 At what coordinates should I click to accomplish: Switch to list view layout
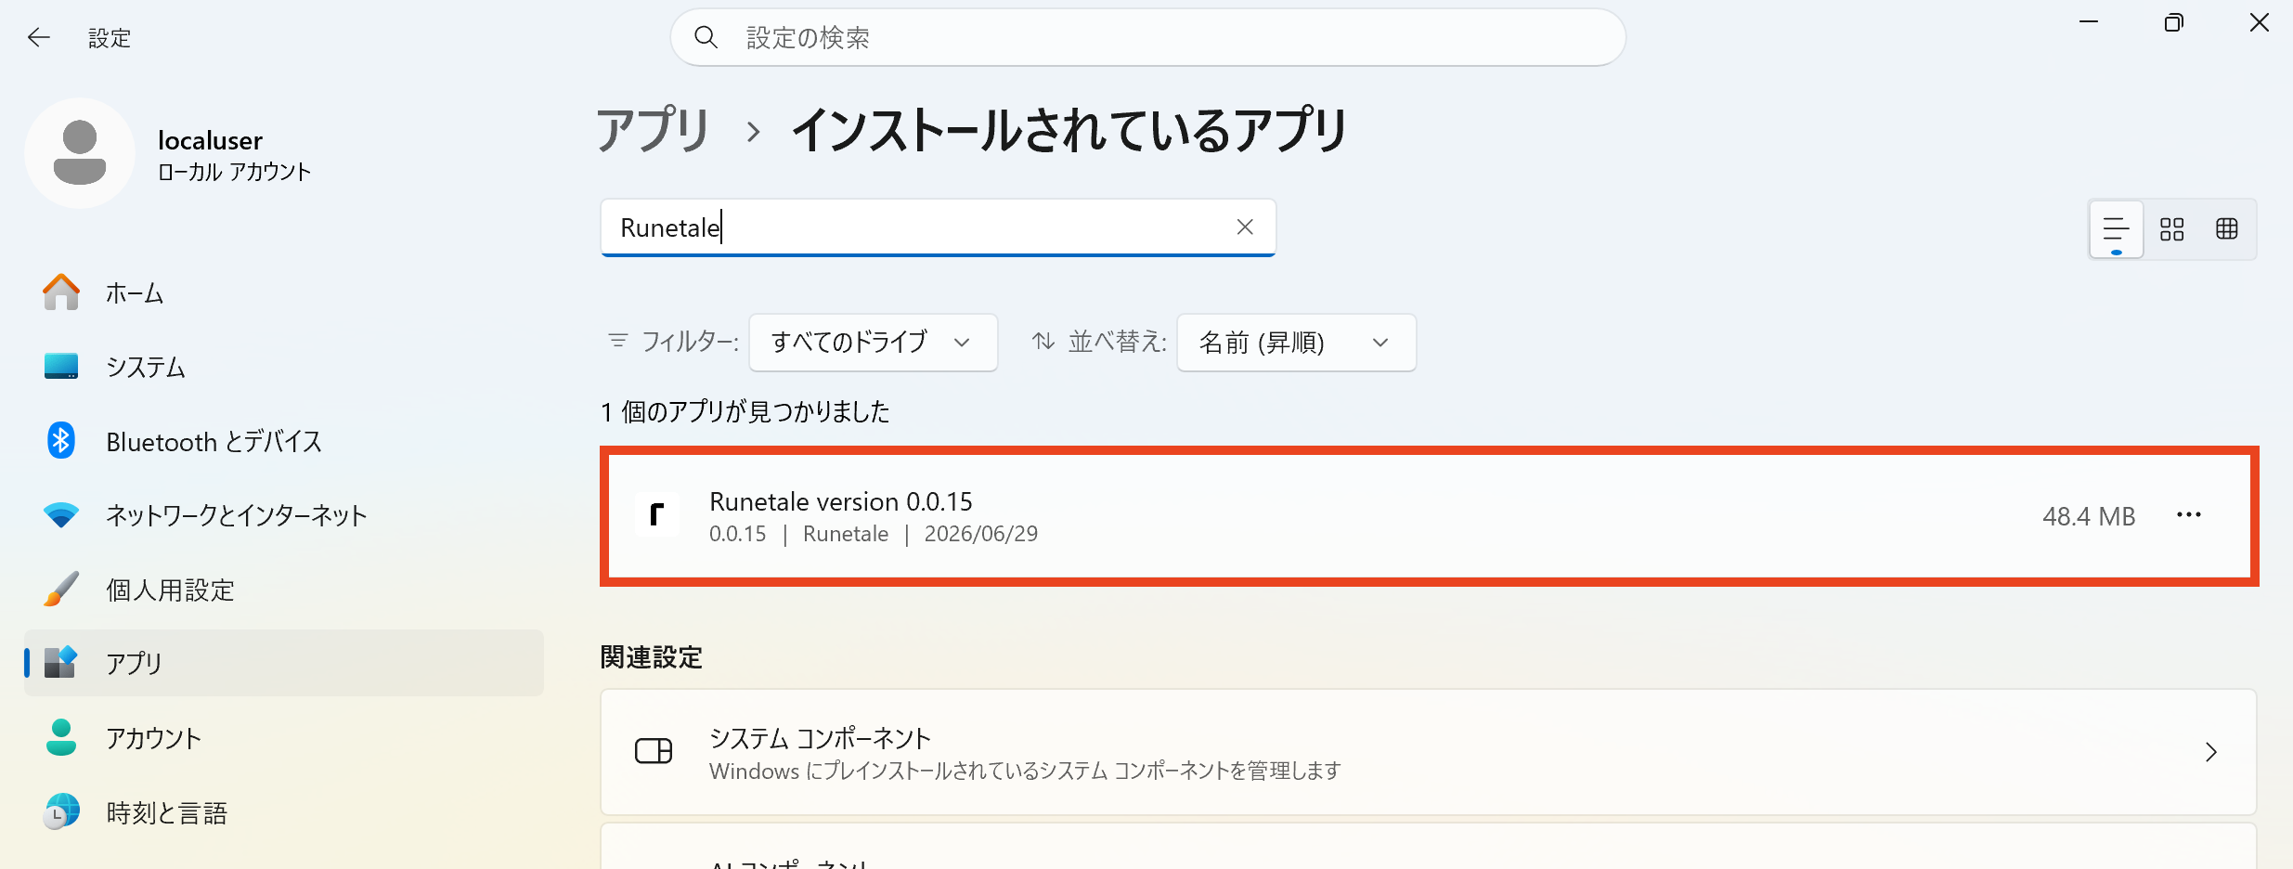coord(2116,229)
